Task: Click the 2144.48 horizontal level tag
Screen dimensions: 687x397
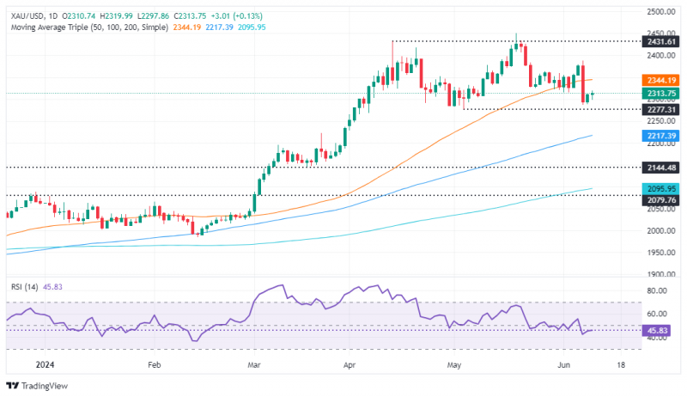Action: tap(660, 168)
